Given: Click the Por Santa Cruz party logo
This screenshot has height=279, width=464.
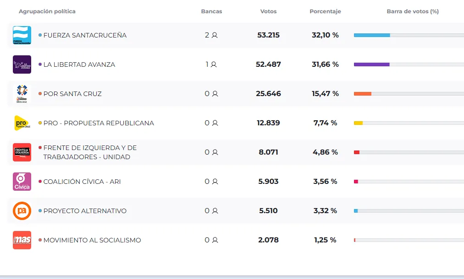Looking at the screenshot, I should point(22,94).
